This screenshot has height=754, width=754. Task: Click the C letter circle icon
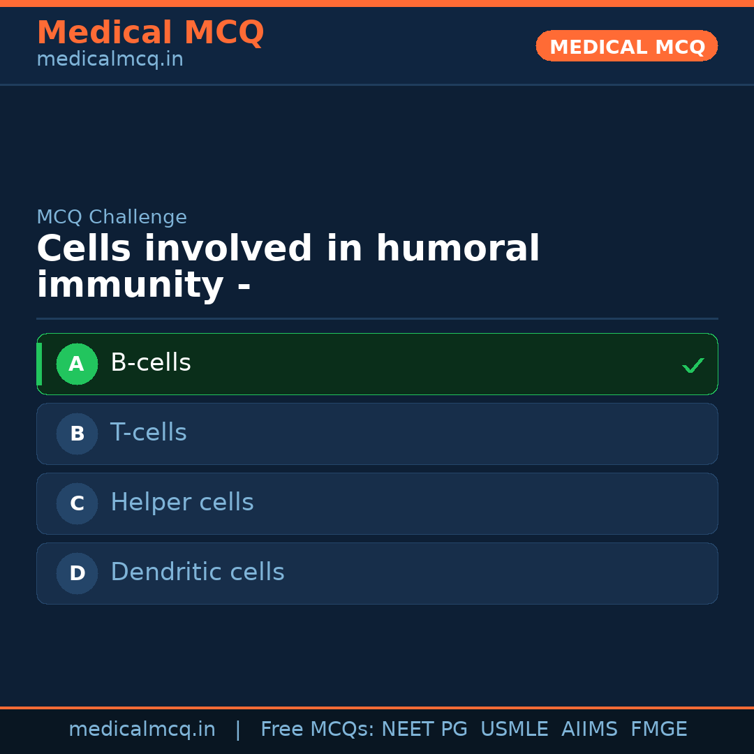[77, 503]
